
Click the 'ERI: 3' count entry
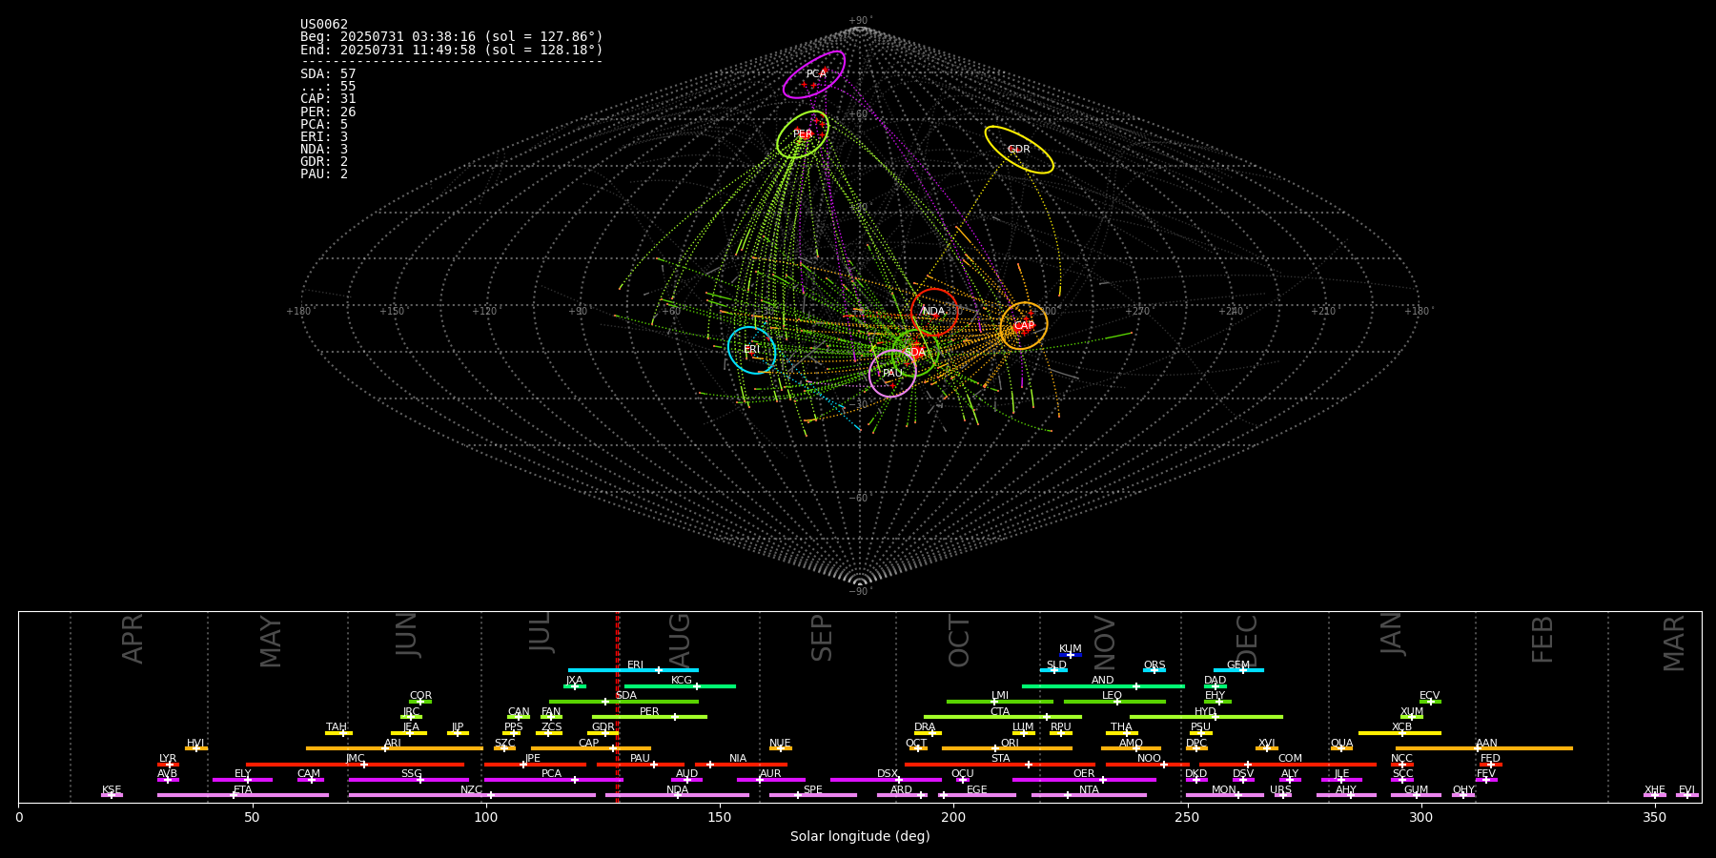[x=324, y=137]
